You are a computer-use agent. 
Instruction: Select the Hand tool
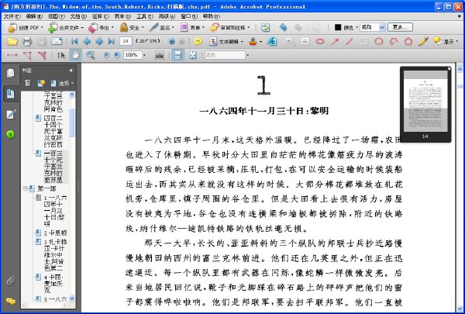tap(76, 55)
